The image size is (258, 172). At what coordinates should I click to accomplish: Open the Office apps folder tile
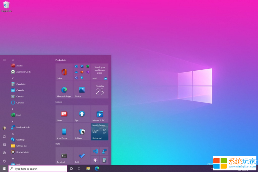pos(82,72)
